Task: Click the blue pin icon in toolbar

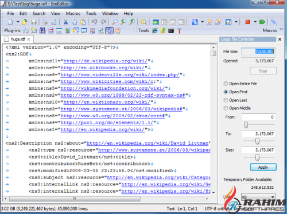Action: point(274,22)
